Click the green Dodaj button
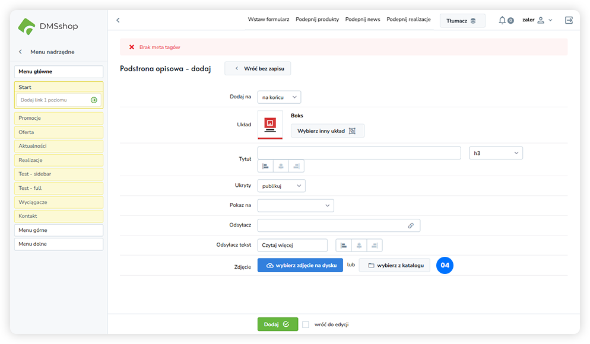 277,324
